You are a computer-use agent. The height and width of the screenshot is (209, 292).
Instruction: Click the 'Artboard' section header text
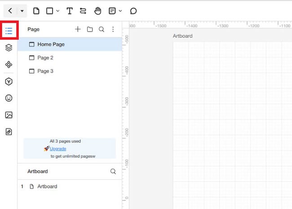click(x=38, y=171)
